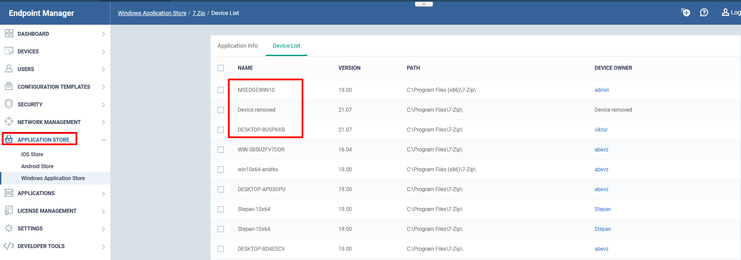Check the box for win10x64-andrko

click(x=221, y=170)
